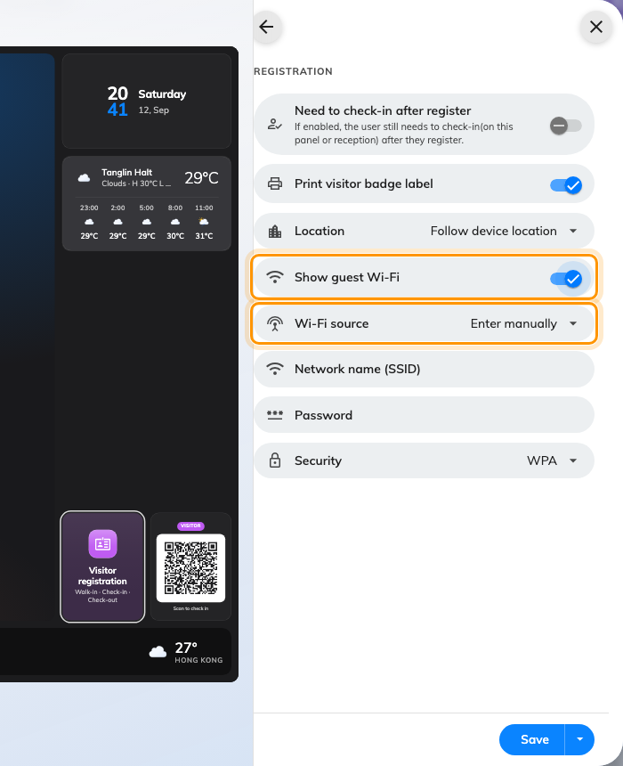Click the building icon next to Location

click(275, 231)
